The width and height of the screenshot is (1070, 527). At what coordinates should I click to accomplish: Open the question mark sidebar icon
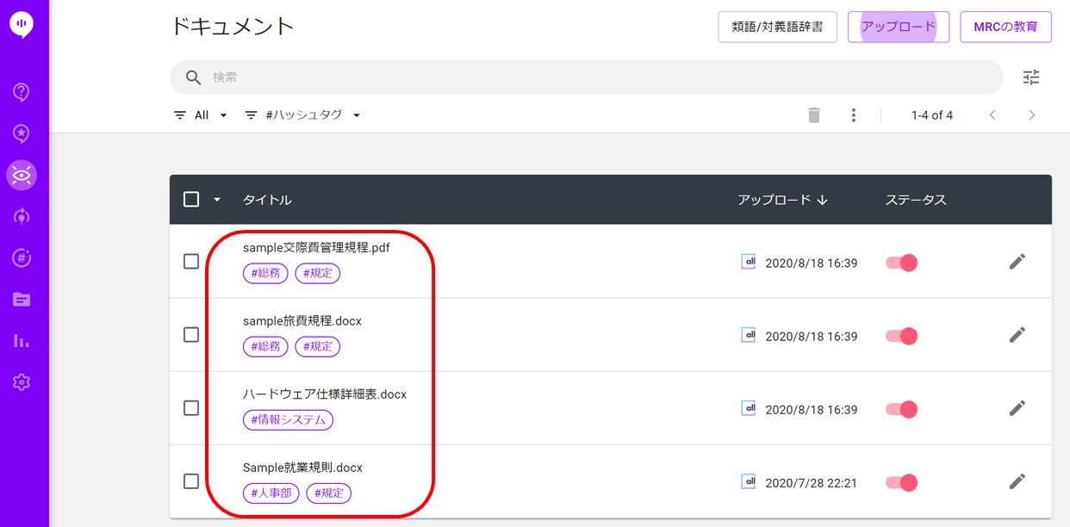[x=22, y=92]
